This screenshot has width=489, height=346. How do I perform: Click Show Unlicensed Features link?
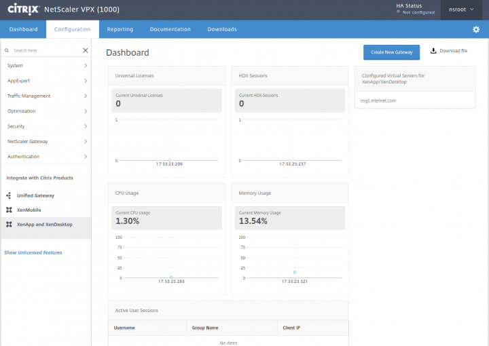(x=33, y=252)
